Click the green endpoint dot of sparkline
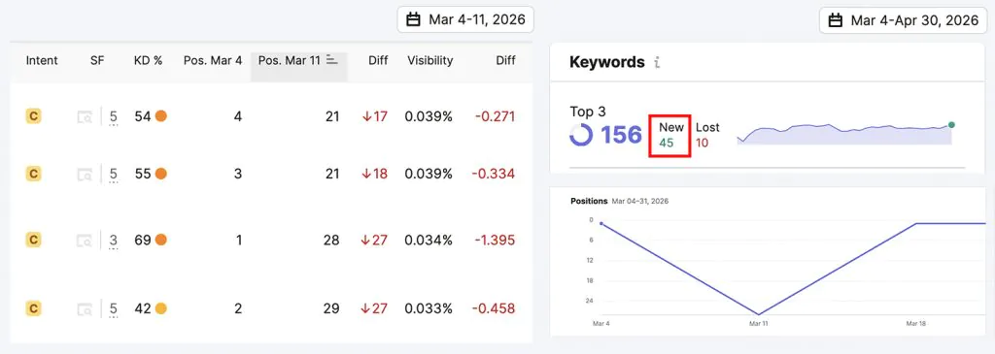The height and width of the screenshot is (354, 995). [951, 125]
